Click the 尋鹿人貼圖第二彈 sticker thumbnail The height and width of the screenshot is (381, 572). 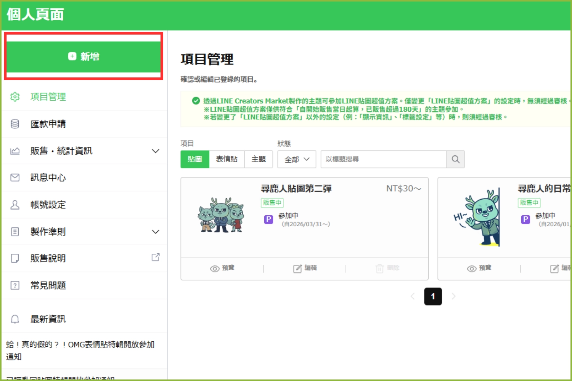coord(221,215)
